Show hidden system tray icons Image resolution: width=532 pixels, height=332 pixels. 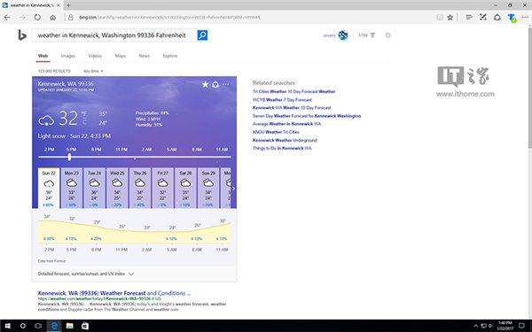[x=475, y=326]
